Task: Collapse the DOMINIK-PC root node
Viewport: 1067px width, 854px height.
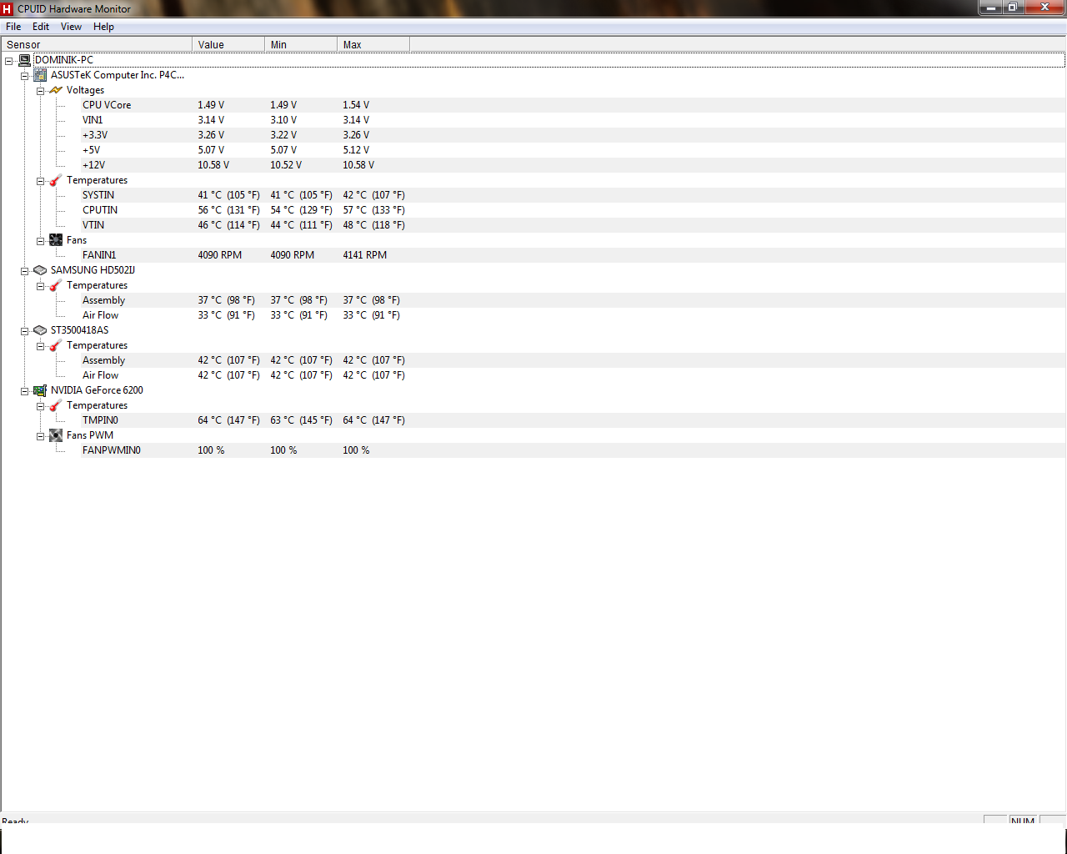Action: click(x=9, y=60)
